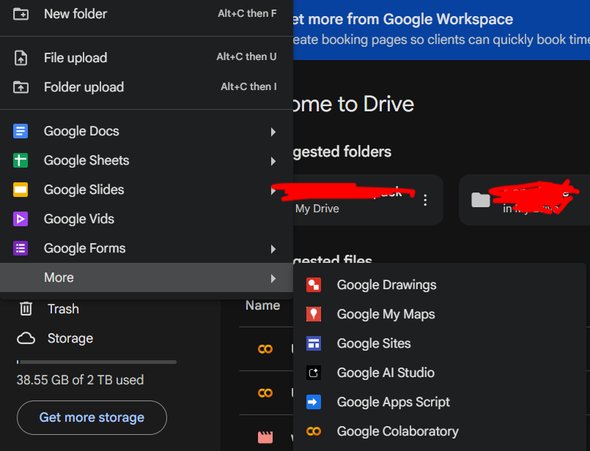Click the Google Colaboratory infinity icon
This screenshot has height=451, width=590.
(314, 431)
